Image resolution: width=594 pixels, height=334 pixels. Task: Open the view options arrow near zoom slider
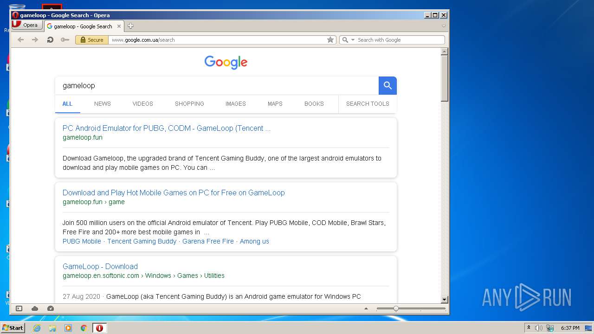[366, 308]
